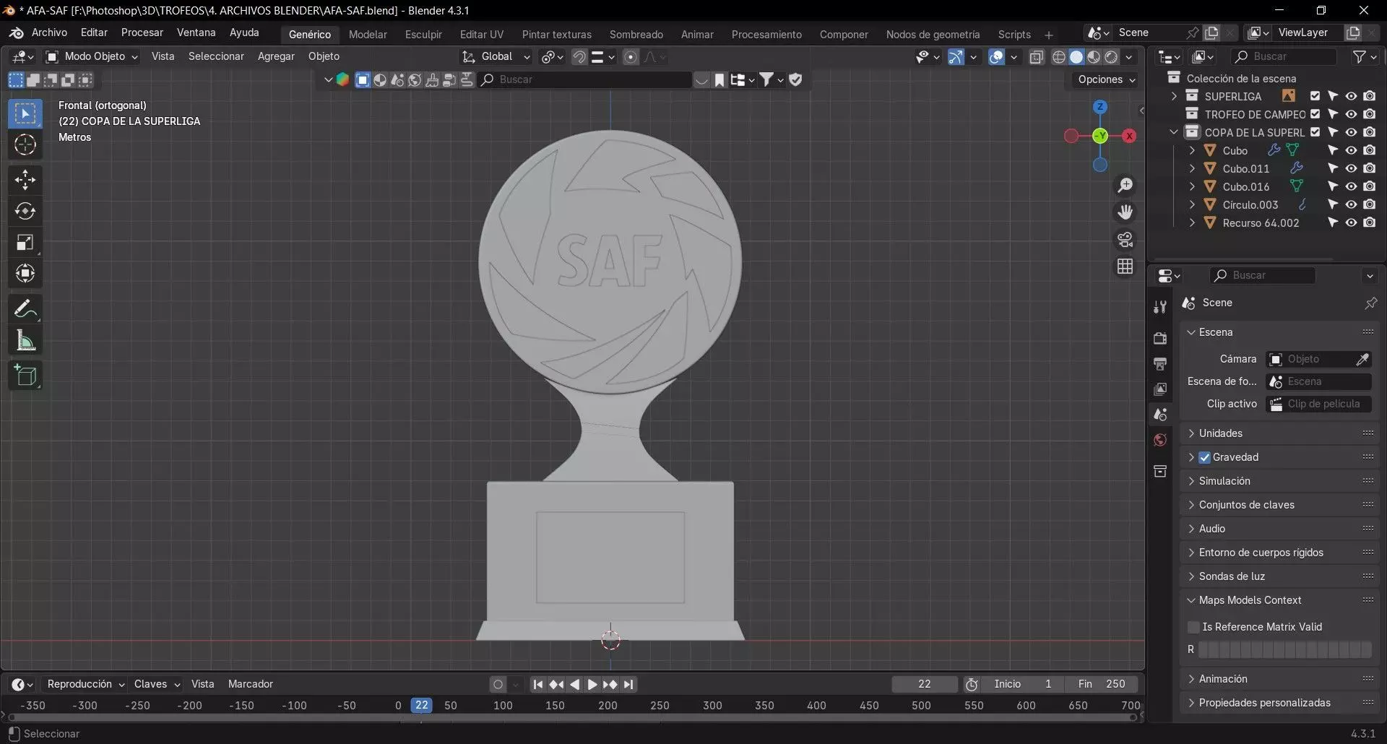Activate the Transform tool

25,274
